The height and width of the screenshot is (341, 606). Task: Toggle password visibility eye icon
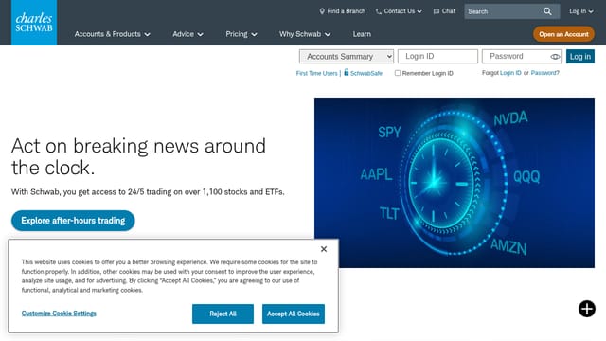click(x=555, y=57)
